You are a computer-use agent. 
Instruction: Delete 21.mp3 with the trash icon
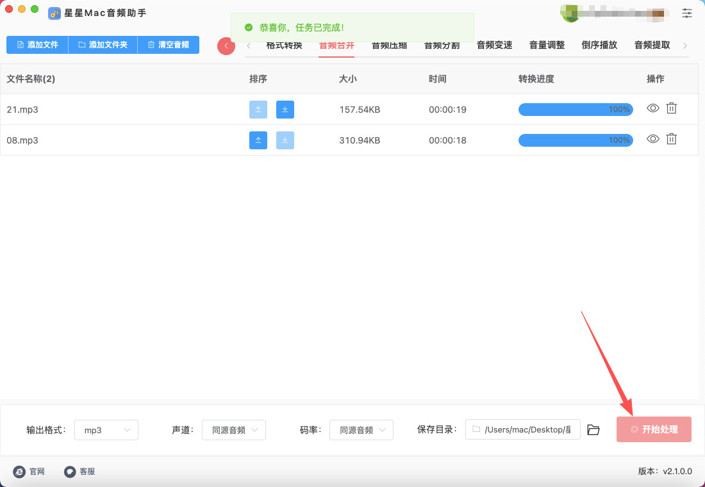tap(671, 108)
